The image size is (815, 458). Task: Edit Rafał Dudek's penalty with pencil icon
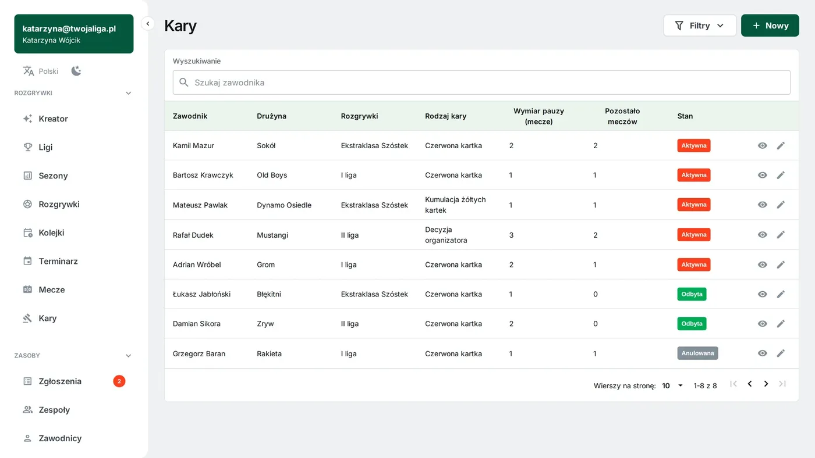pos(781,235)
